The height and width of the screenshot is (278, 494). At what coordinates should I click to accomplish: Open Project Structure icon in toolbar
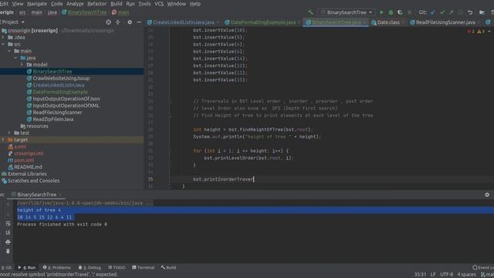coord(482,12)
